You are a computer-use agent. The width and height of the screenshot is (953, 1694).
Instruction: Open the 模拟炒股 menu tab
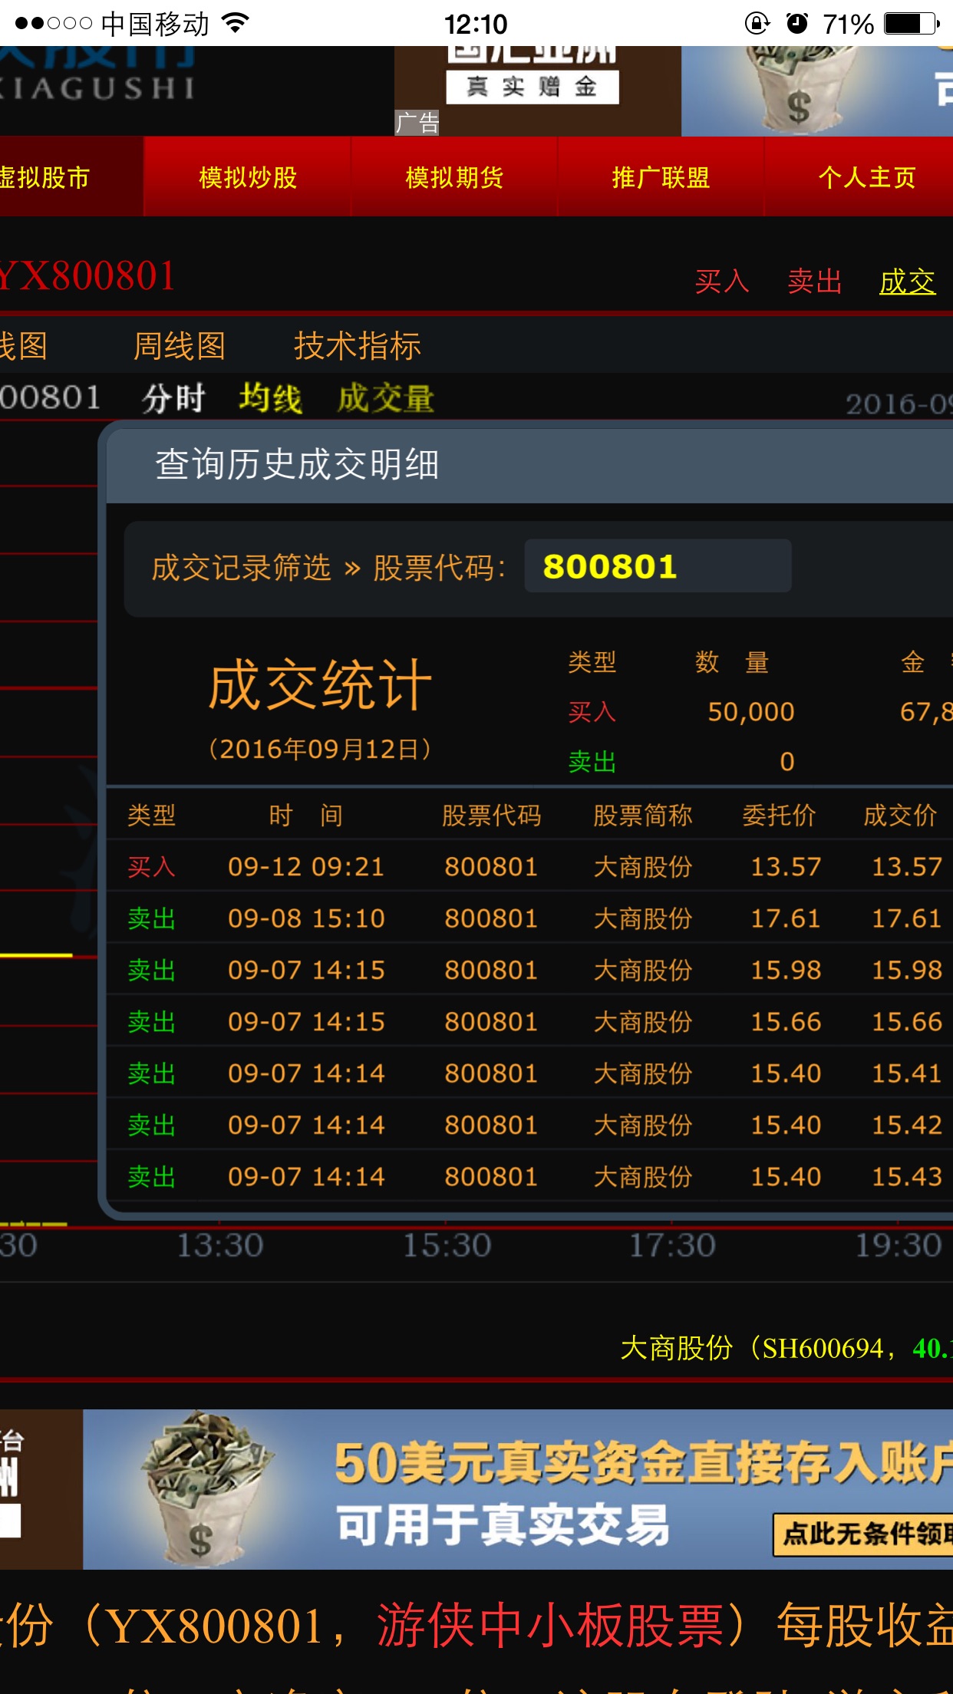tap(247, 177)
